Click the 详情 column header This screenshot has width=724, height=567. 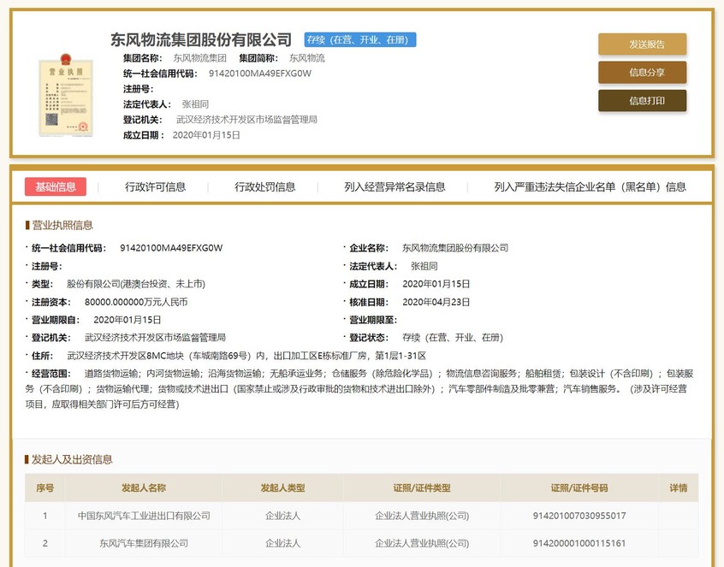tap(677, 487)
